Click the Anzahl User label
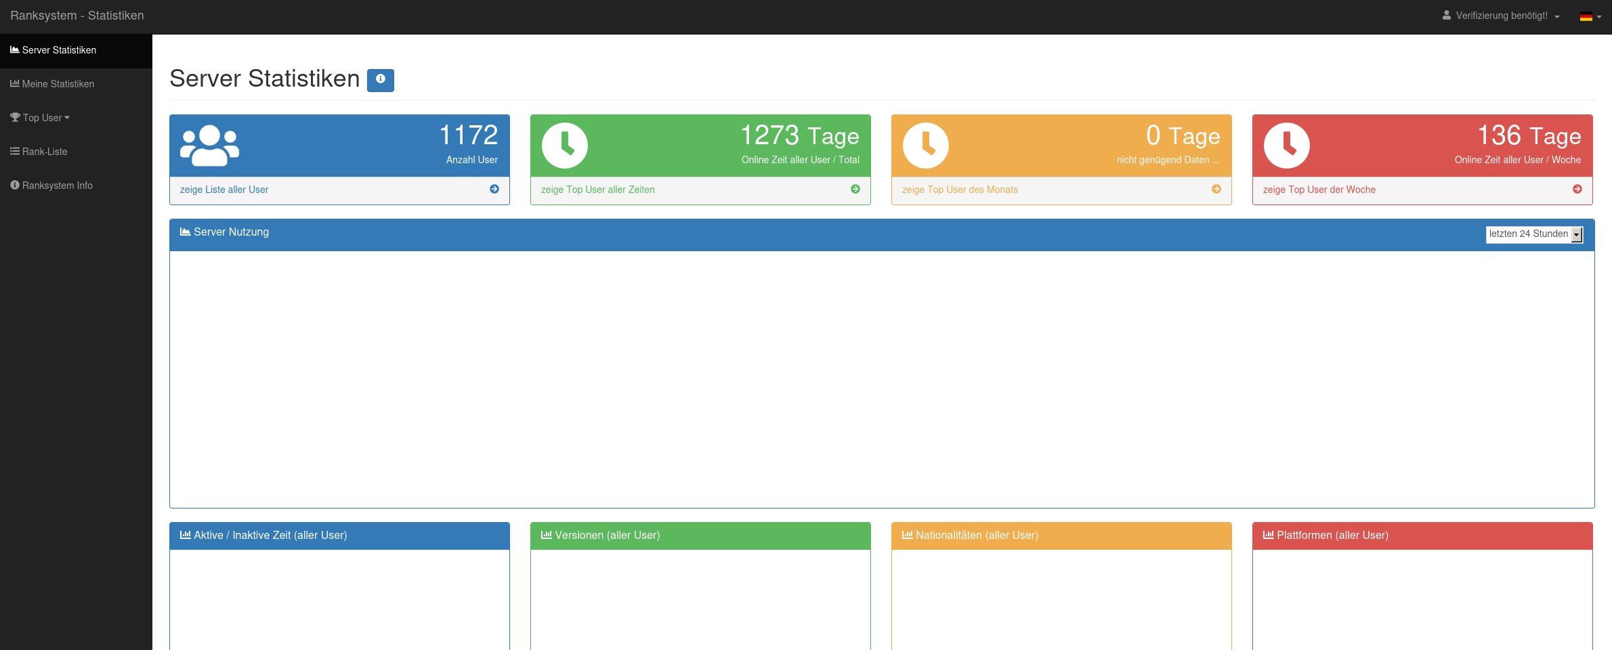 (472, 160)
